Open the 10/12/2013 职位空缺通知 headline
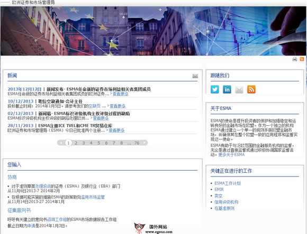The image size is (307, 234). 60,101
